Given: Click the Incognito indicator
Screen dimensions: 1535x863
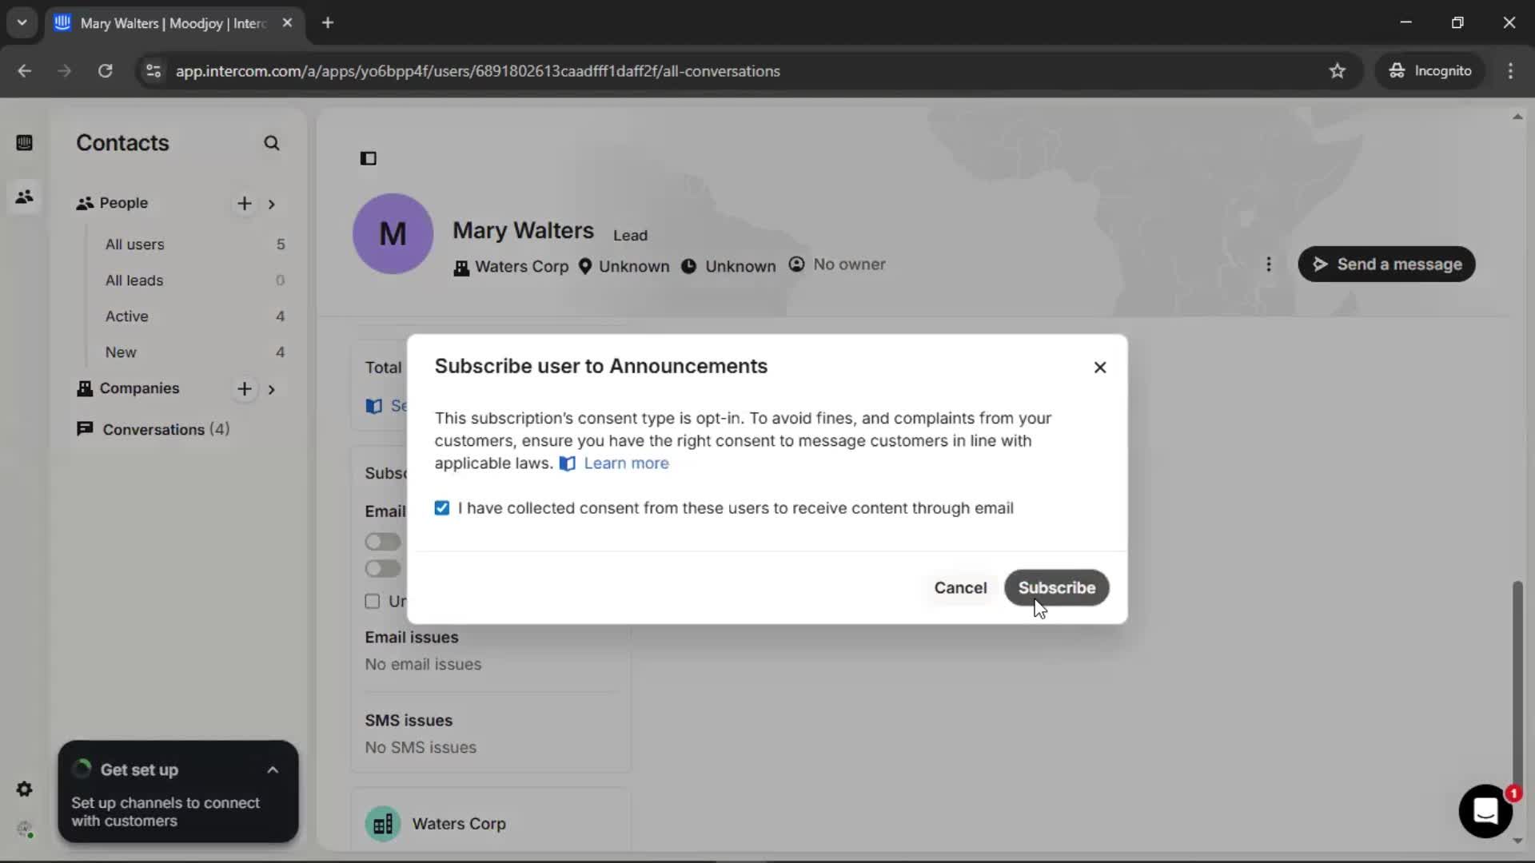Looking at the screenshot, I should 1429,71.
